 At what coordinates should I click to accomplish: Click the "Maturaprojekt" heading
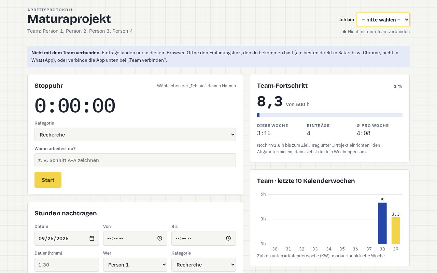coord(69,19)
